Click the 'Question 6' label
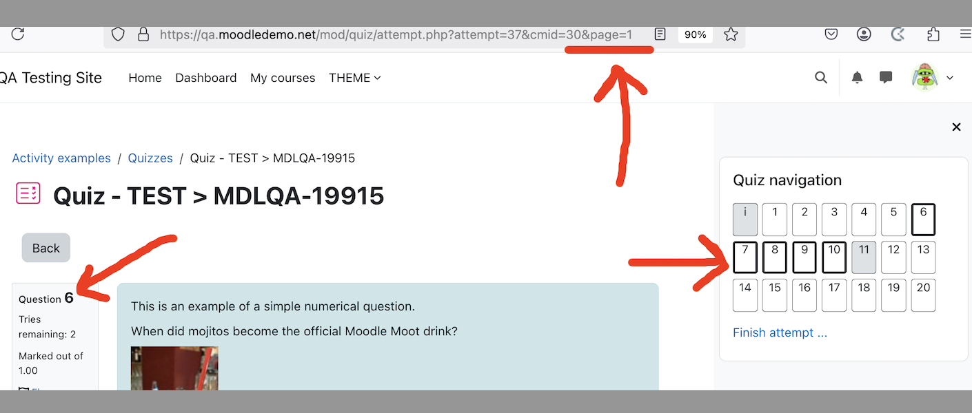The image size is (972, 413). click(46, 298)
